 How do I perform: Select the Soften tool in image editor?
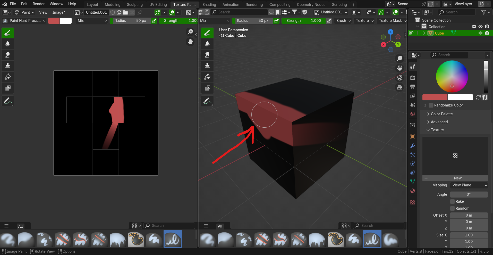[x=8, y=44]
